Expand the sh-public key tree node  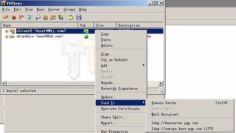coord(7,37)
